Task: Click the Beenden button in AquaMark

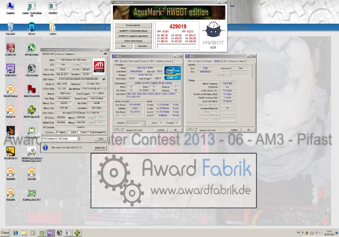Action: (143, 46)
